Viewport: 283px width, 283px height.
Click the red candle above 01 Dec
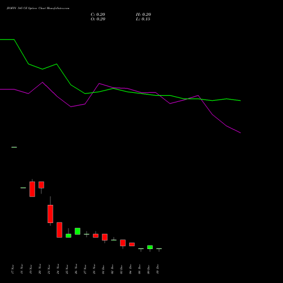[x=105, y=237]
